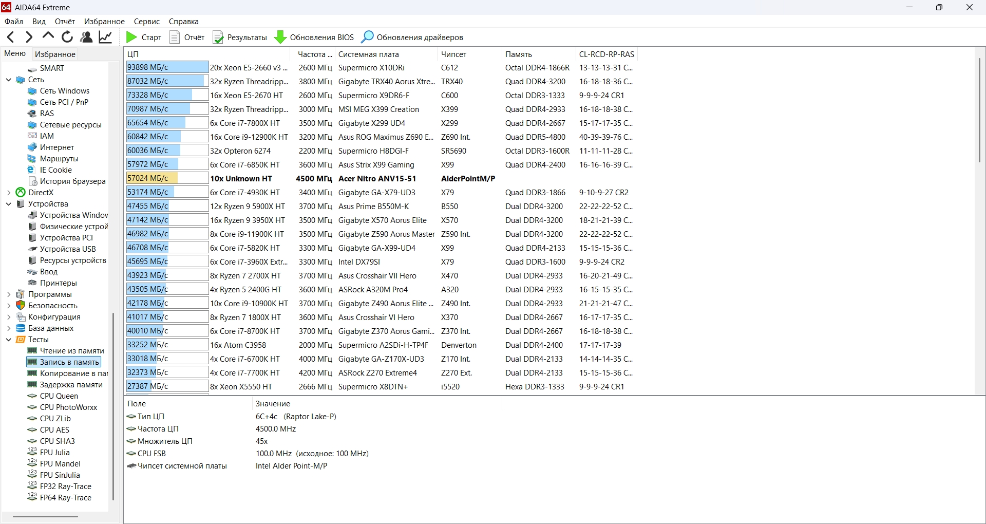Click the circular refresh toolbar icon
This screenshot has width=986, height=524.
coord(67,37)
